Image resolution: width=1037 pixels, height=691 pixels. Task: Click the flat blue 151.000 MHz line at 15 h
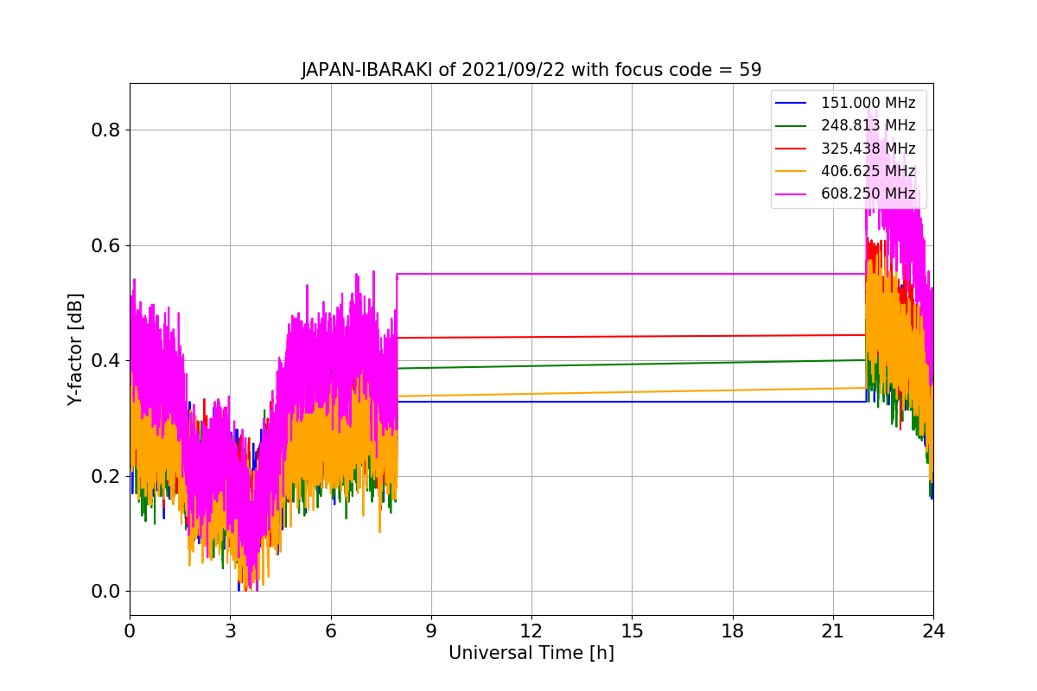632,402
